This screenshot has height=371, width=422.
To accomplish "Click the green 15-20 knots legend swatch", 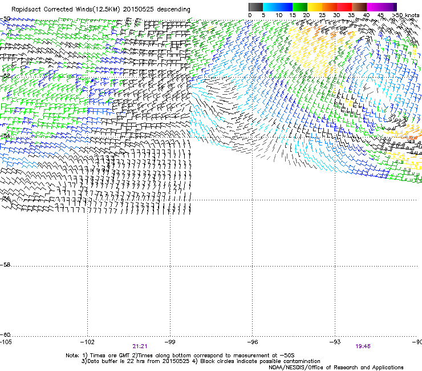I will [300, 7].
